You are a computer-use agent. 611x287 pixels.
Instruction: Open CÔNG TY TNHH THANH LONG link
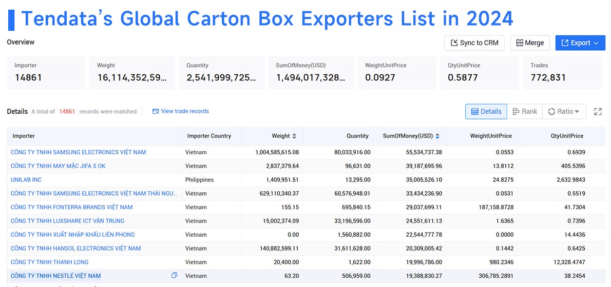[x=49, y=262]
